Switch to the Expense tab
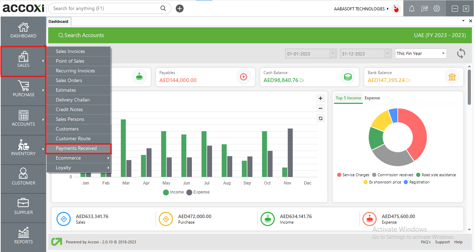The width and height of the screenshot is (474, 252). pos(372,98)
